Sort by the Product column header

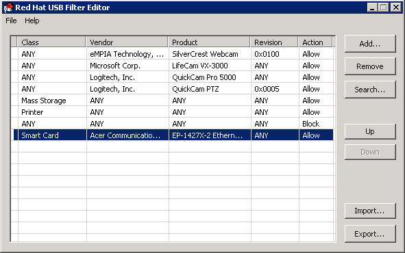210,42
